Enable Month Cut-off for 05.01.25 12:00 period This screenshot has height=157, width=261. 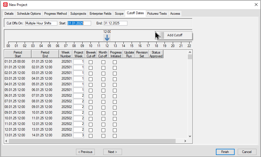103,90
